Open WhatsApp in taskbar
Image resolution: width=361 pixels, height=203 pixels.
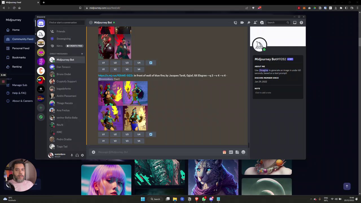tap(204, 199)
